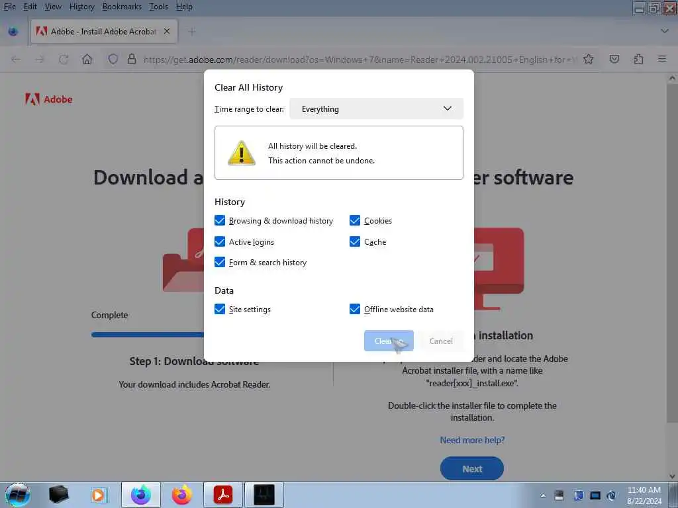
Task: Click the Clear All History title
Action: [249, 87]
